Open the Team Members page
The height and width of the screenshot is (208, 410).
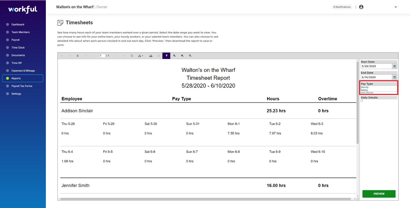[20, 32]
